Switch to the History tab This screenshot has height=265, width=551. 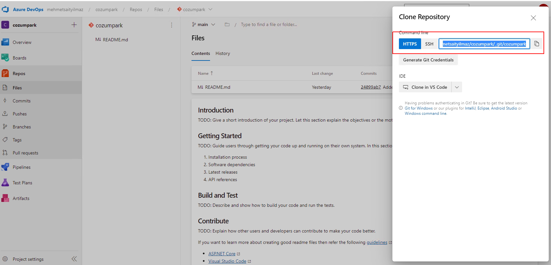click(x=223, y=53)
